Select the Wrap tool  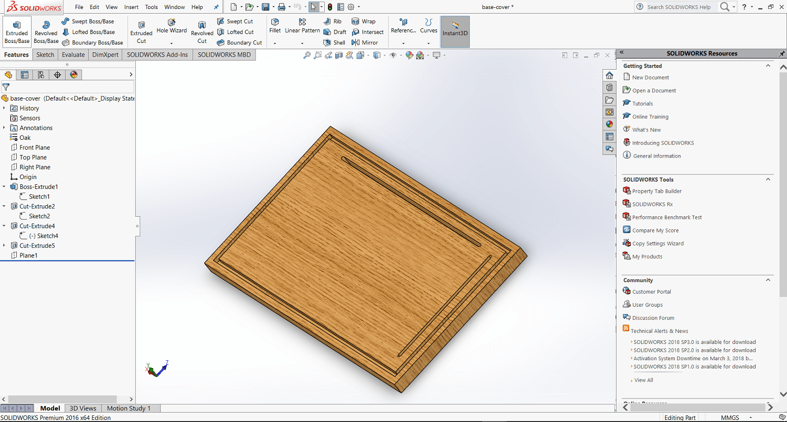click(x=364, y=21)
